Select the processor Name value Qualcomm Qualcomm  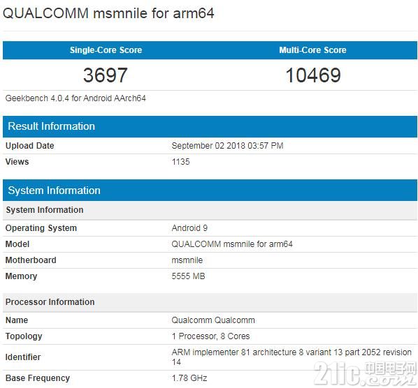tap(213, 320)
